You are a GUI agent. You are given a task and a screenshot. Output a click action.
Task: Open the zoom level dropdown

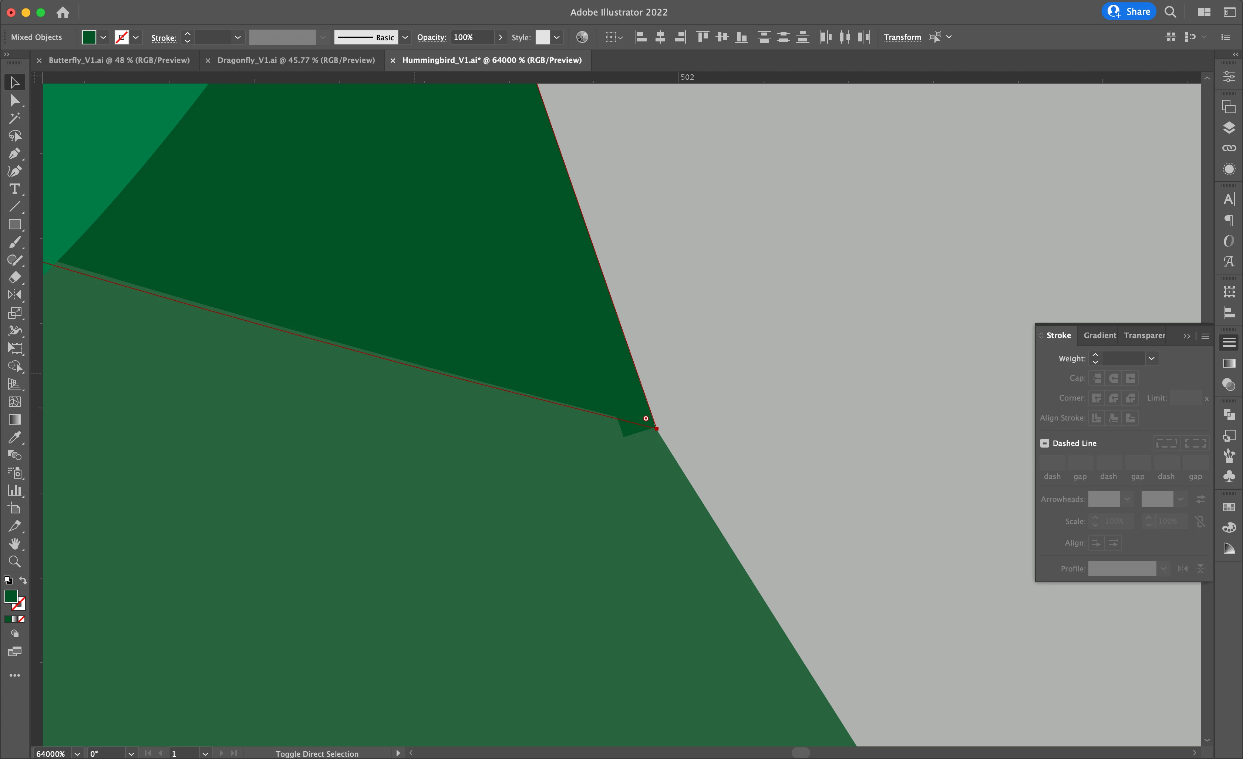pyautogui.click(x=77, y=753)
